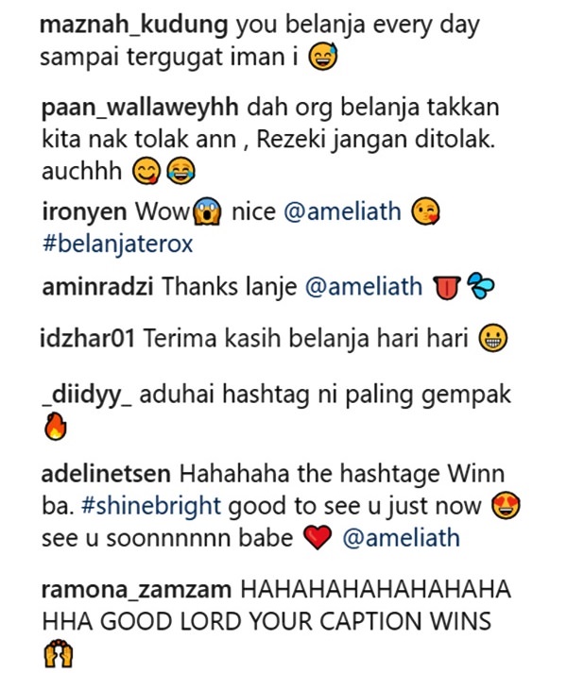
Task: Click the grinning emoji after hari hari
Action: click(493, 338)
